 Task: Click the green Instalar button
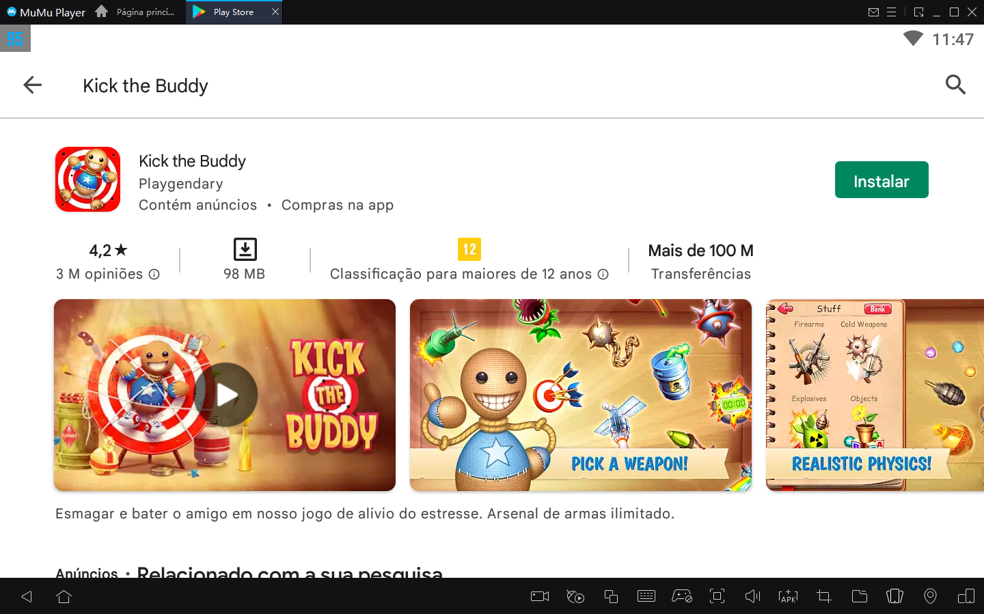point(881,180)
